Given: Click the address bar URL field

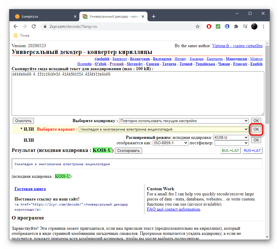Looking at the screenshot, I should pyautogui.click(x=121, y=27).
